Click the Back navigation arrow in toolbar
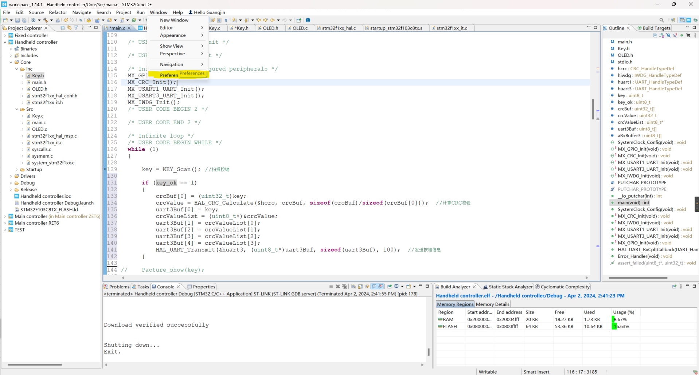The width and height of the screenshot is (699, 375). click(x=272, y=20)
